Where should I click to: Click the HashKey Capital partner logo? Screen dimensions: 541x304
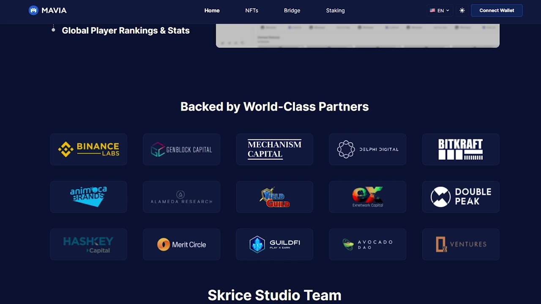[88, 244]
